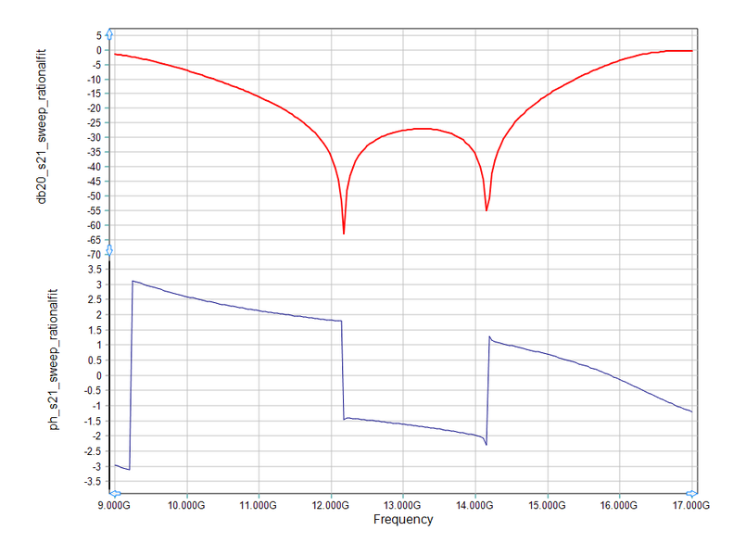Click the 14.000G frequency tick label
This screenshot has height=556, width=733.
[x=475, y=506]
